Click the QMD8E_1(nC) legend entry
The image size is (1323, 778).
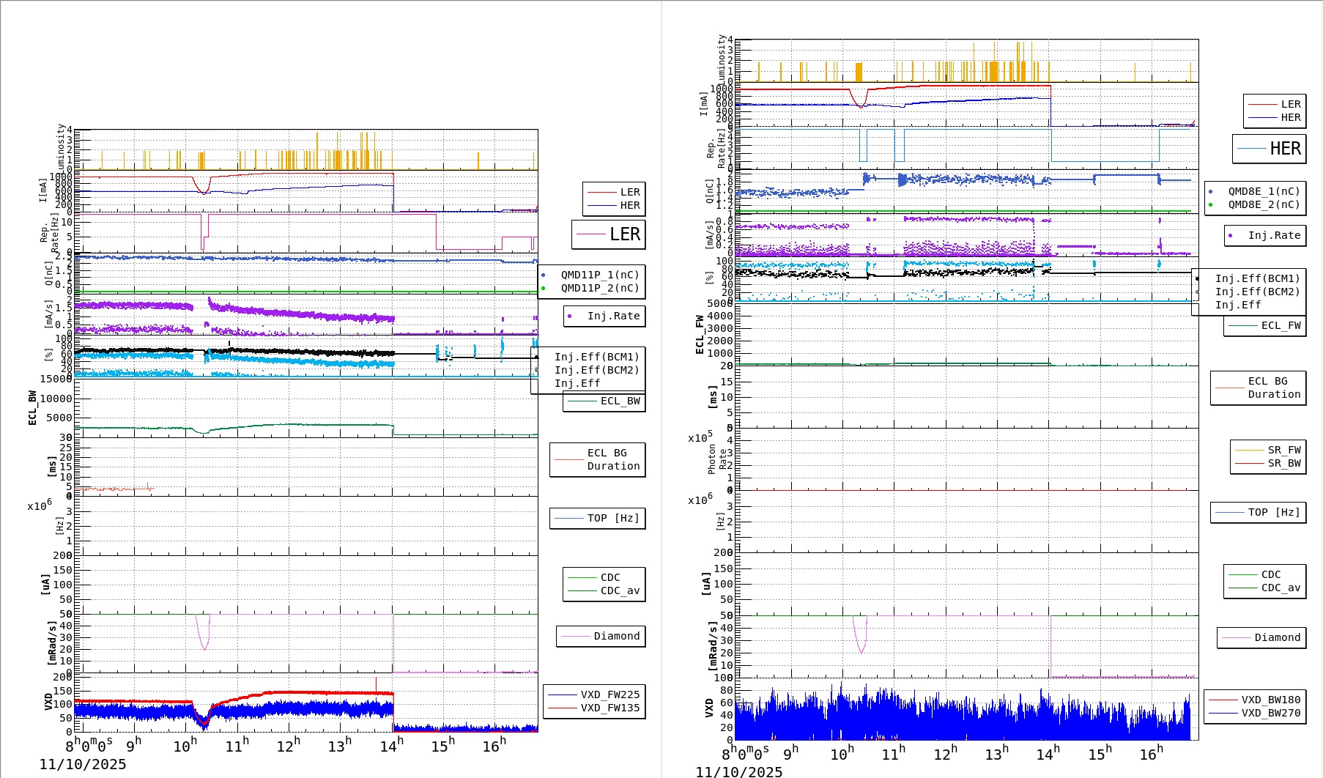coord(1264,192)
